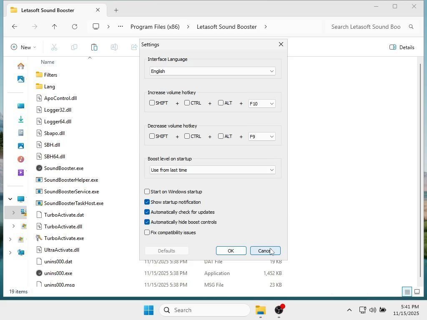Screen dimensions: 427x320
Task: Select the TurboActivate.exe file icon
Action: (x=39, y=238)
